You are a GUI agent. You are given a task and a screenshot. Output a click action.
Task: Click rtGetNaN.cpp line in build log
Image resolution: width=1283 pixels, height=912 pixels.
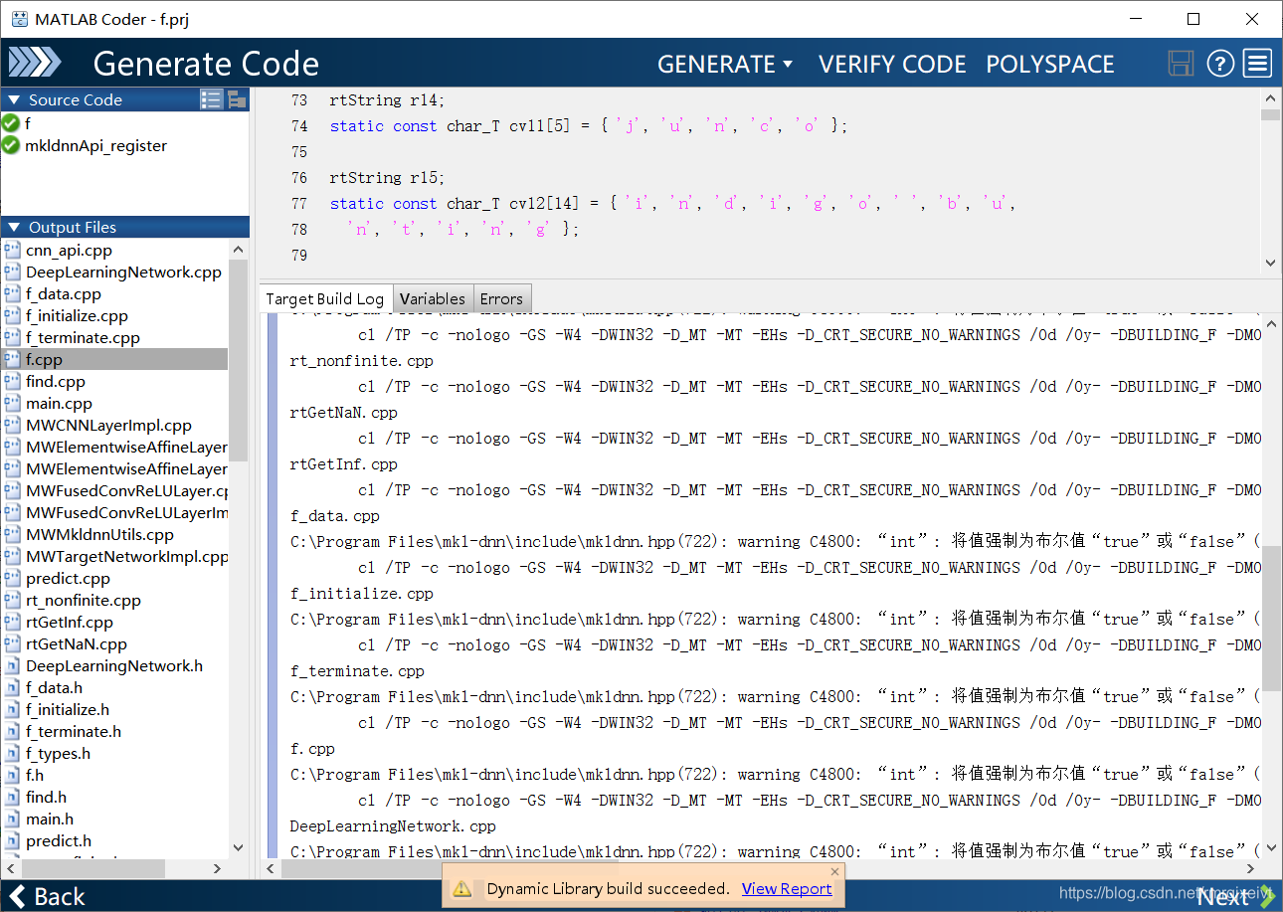point(344,413)
